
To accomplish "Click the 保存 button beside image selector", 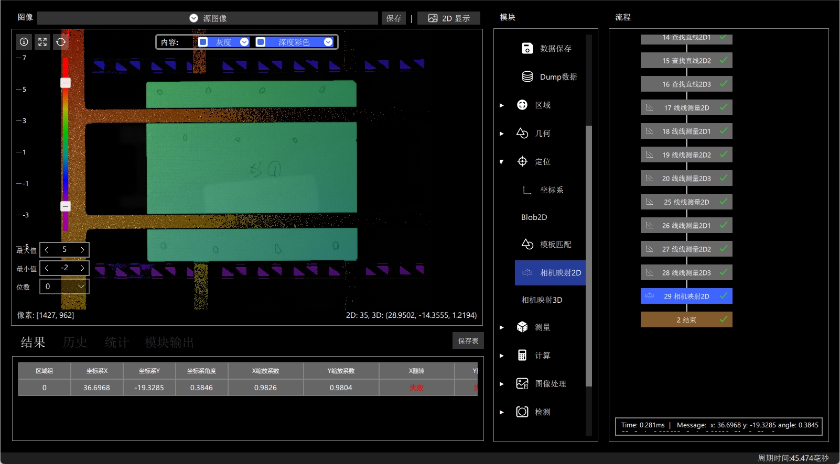I will 394,18.
